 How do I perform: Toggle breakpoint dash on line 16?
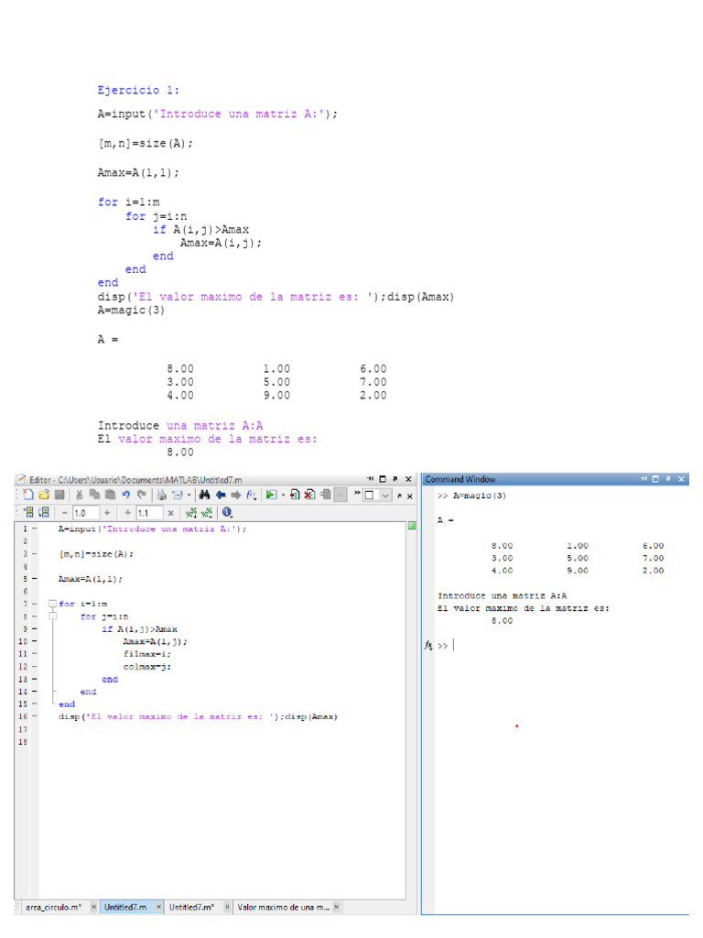click(34, 716)
